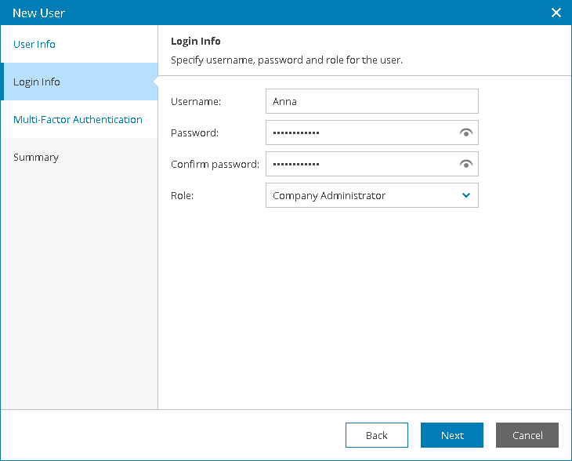Close the New User dialog
The width and height of the screenshot is (572, 461).
click(x=556, y=13)
